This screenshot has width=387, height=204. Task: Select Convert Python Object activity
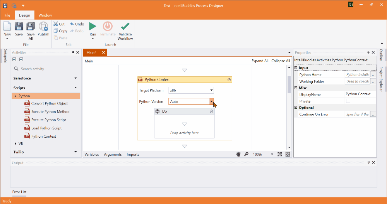(x=46, y=103)
